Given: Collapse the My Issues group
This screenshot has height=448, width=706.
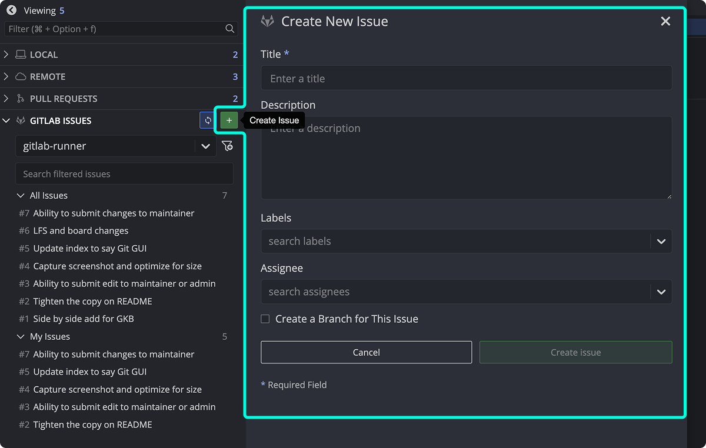Looking at the screenshot, I should pyautogui.click(x=20, y=336).
